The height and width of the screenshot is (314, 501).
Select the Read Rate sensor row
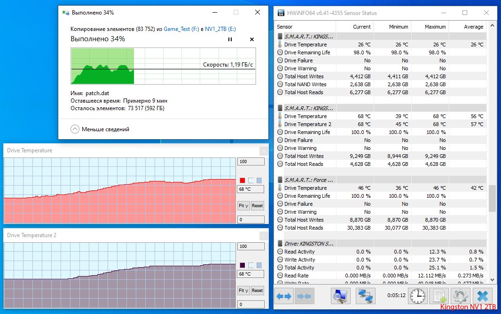coord(381,276)
